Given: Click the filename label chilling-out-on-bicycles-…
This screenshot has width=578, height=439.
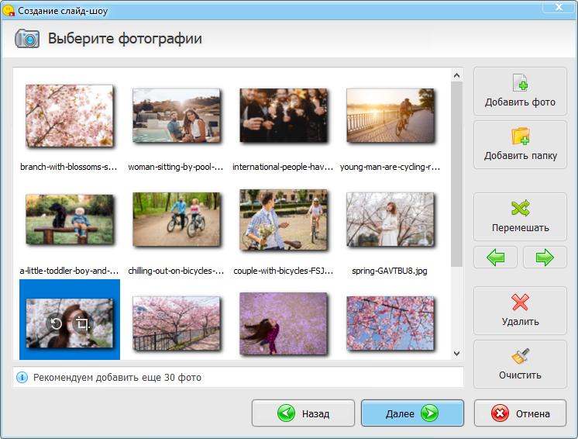Looking at the screenshot, I should pyautogui.click(x=176, y=271).
